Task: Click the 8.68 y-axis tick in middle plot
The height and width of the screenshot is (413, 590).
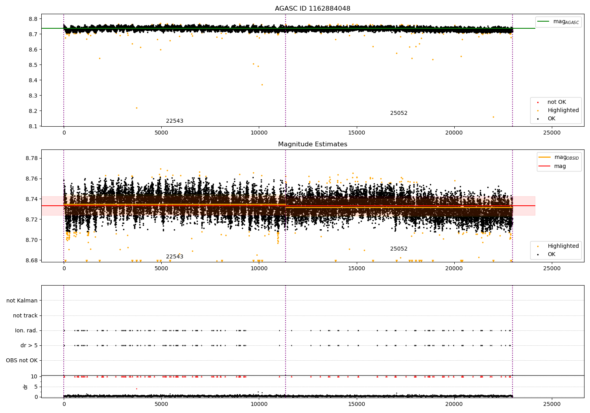Action: click(31, 261)
